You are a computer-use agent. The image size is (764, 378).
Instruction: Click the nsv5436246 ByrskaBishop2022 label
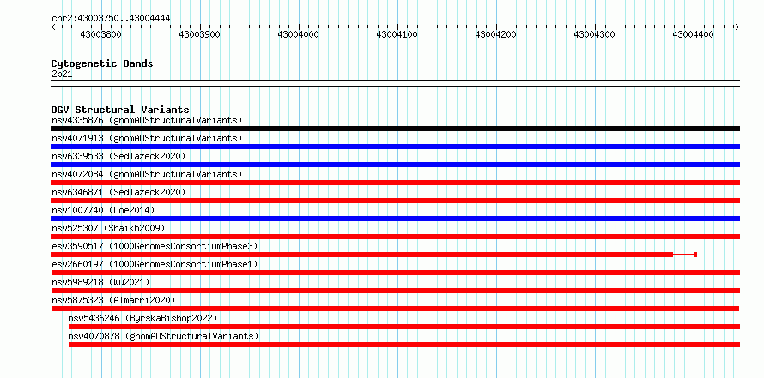pos(142,318)
